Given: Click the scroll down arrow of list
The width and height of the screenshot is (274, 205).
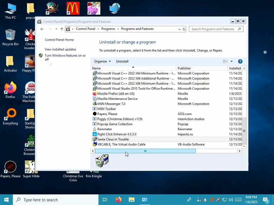Looking at the screenshot, I should (244, 147).
